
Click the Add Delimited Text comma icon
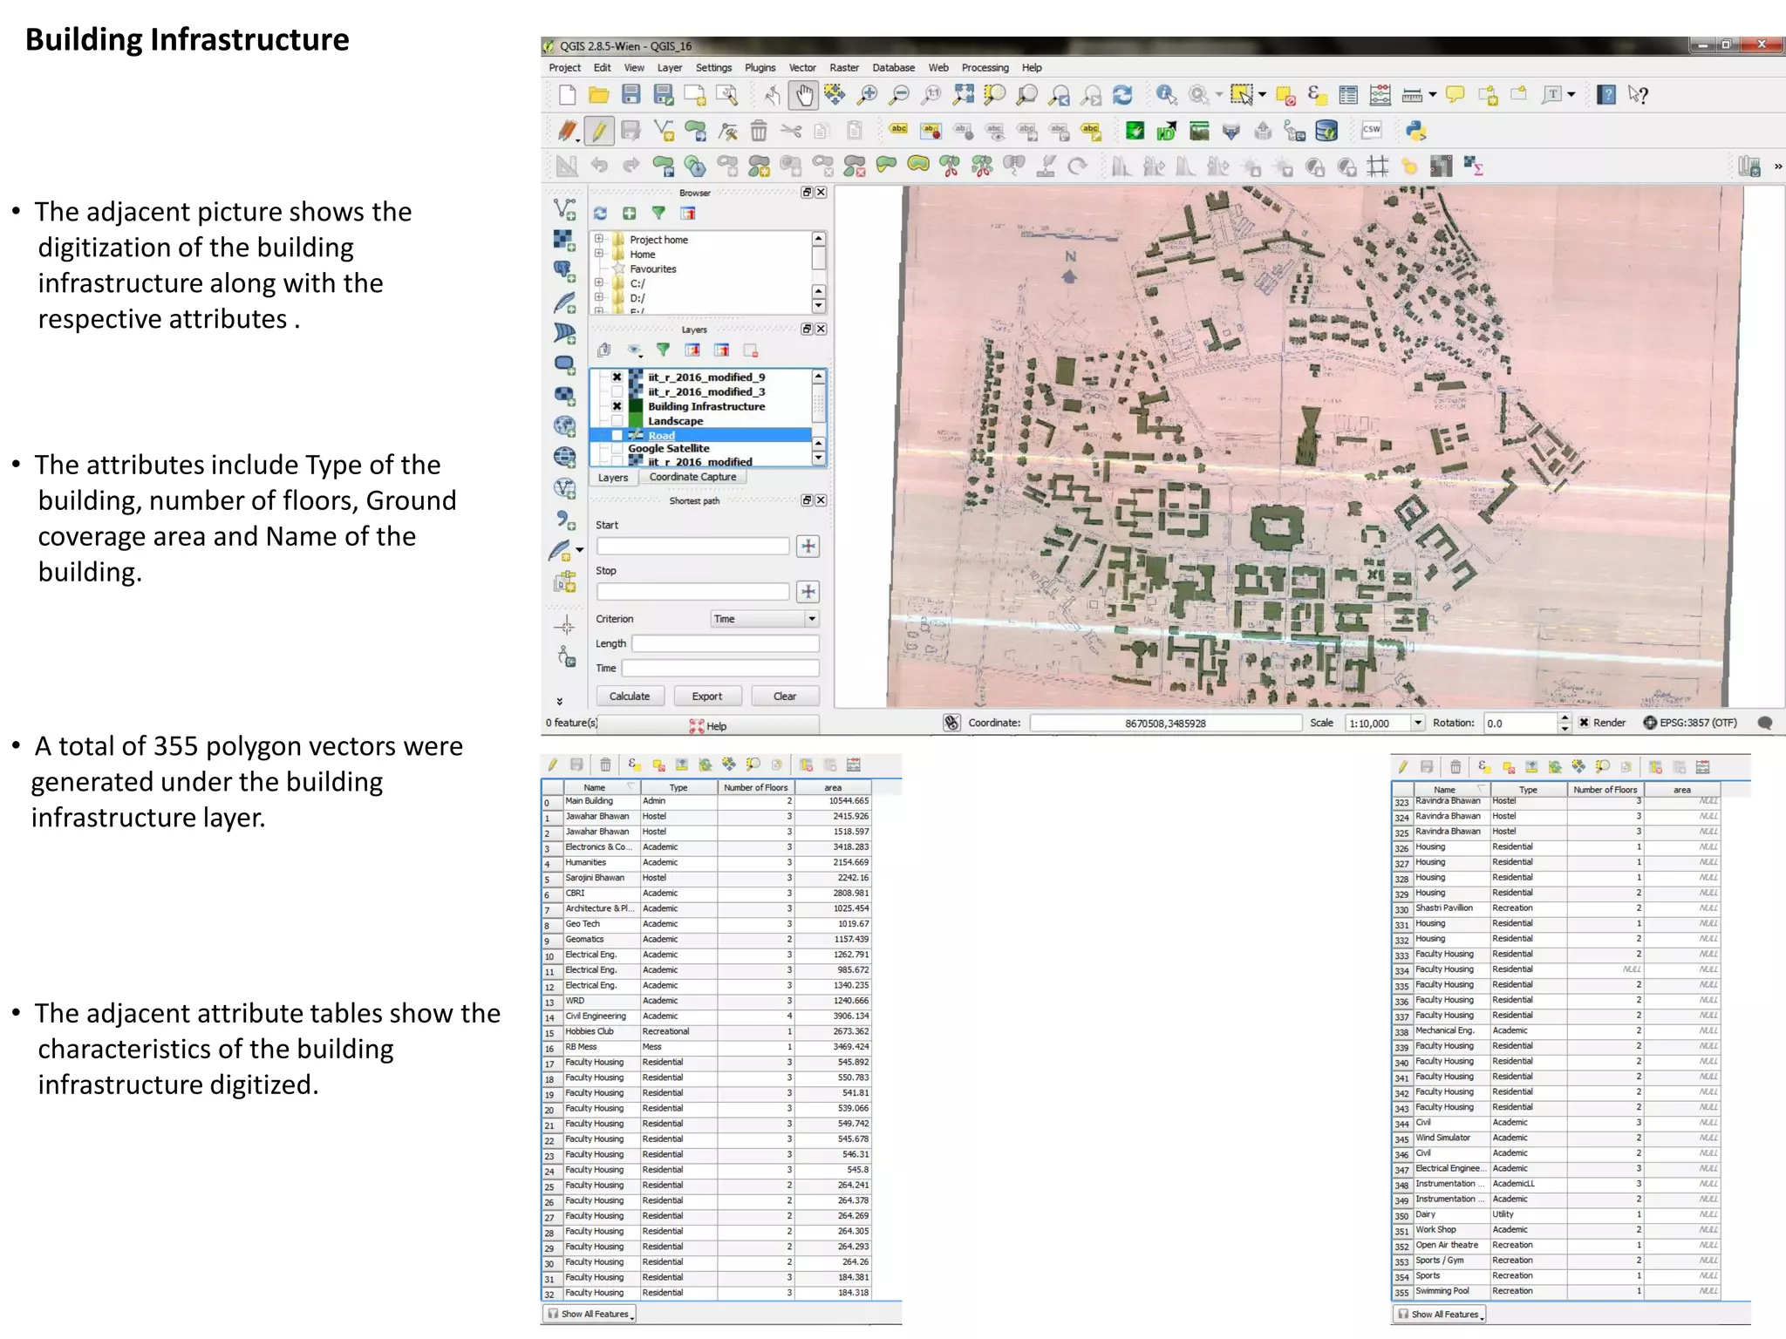(x=565, y=520)
